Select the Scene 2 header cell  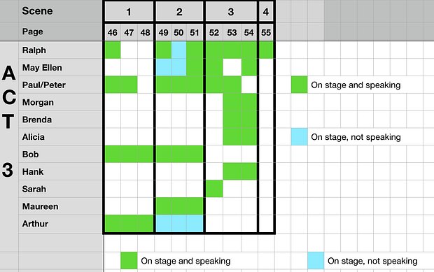[179, 12]
